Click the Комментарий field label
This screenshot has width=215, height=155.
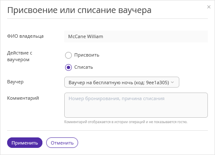click(x=23, y=98)
